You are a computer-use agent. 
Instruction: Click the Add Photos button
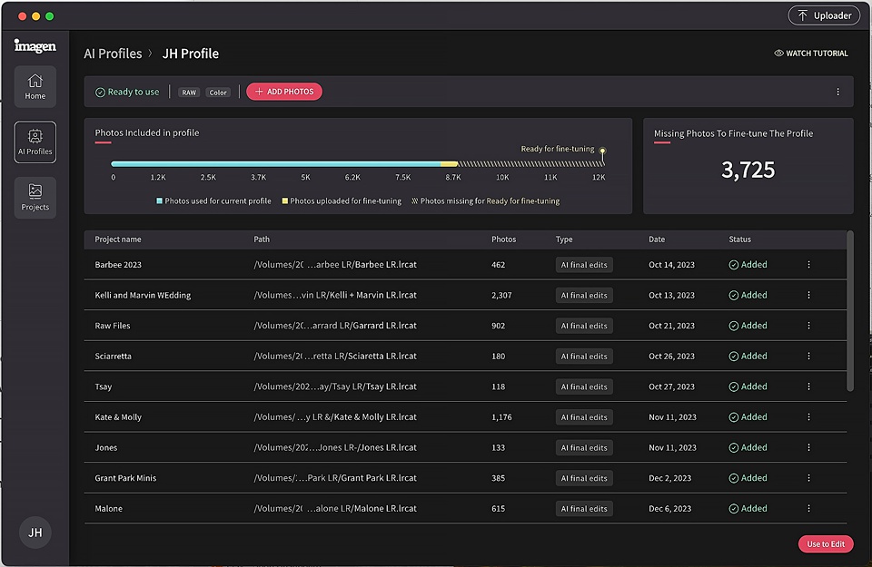pos(284,92)
